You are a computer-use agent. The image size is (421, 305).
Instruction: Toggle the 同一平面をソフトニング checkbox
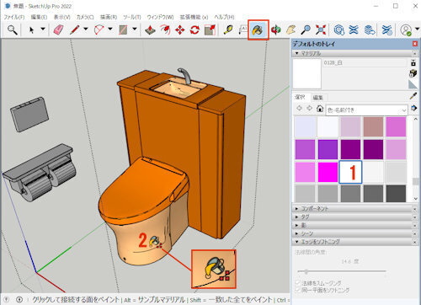298,290
